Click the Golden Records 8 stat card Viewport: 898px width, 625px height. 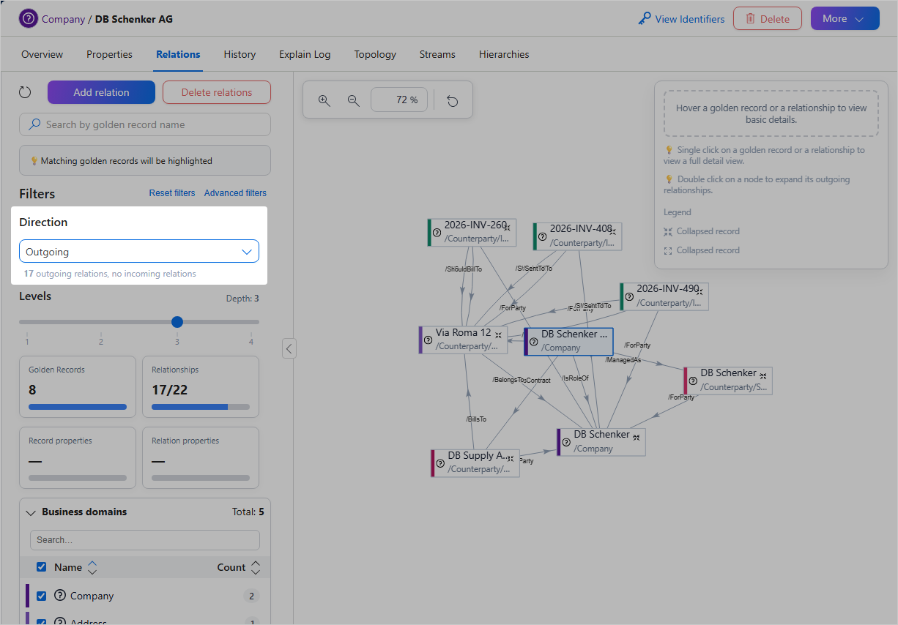click(x=78, y=386)
